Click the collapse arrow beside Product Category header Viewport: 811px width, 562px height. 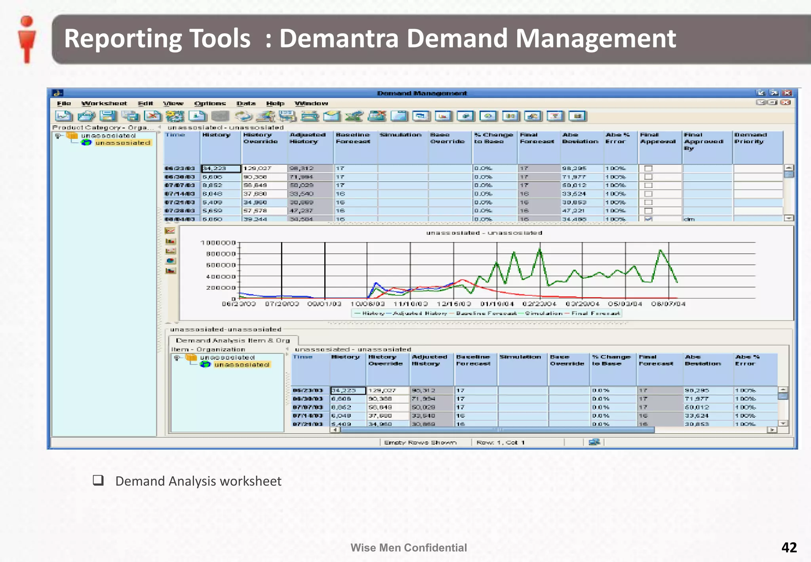pos(160,127)
